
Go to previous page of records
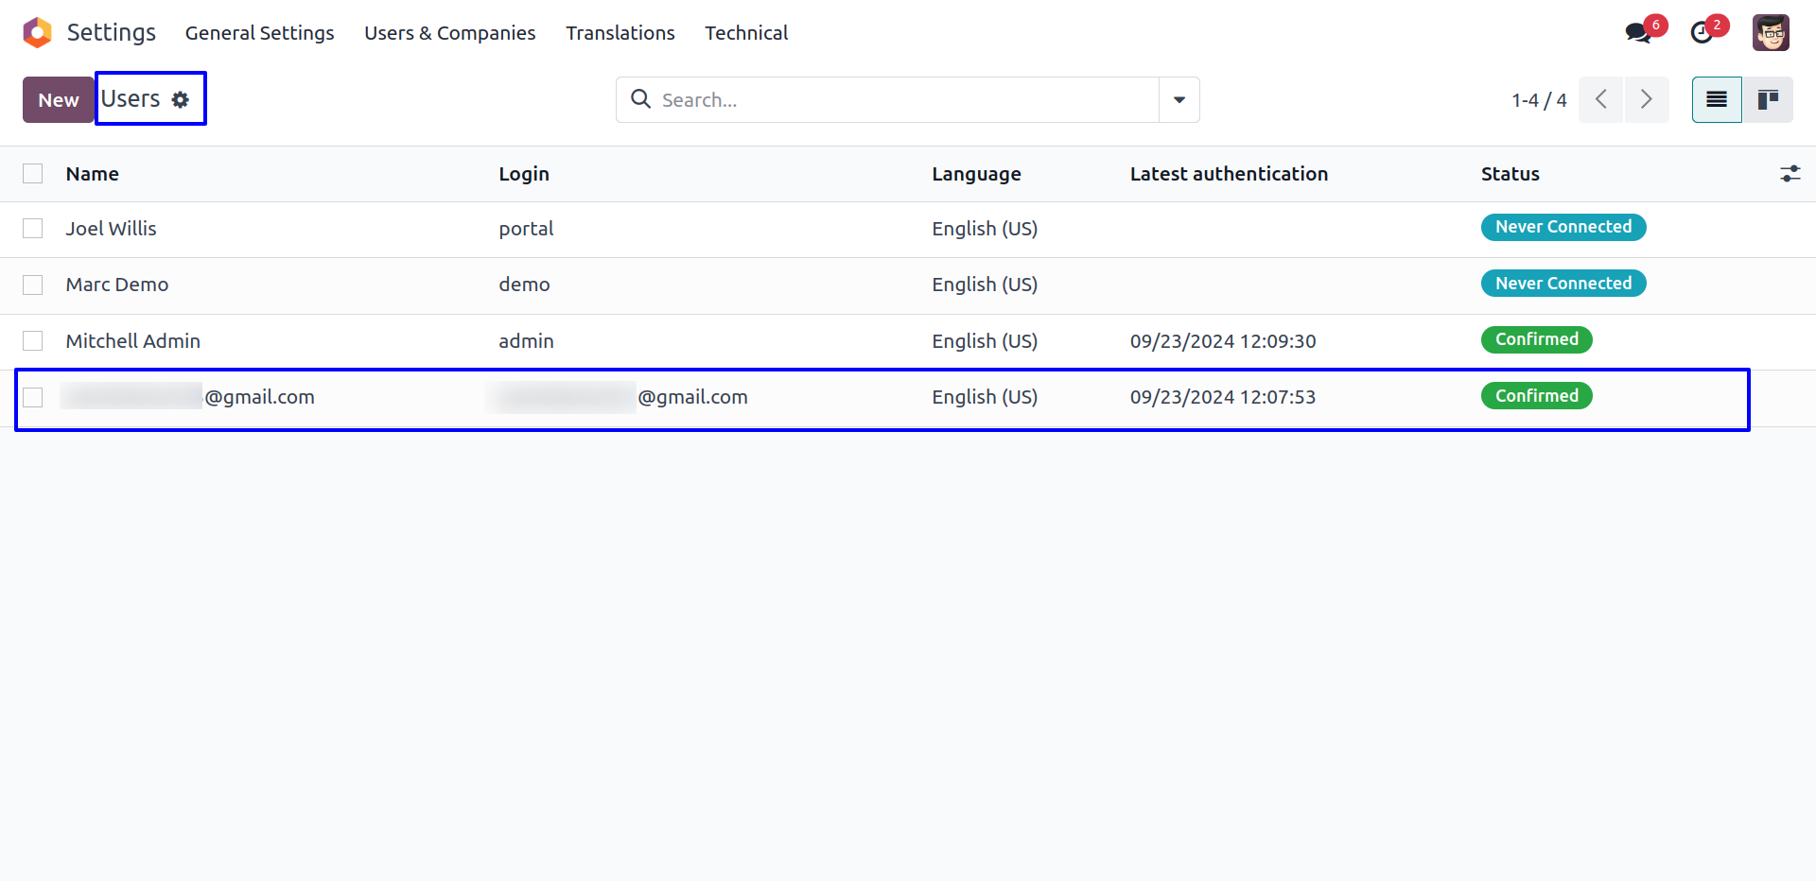pos(1601,99)
